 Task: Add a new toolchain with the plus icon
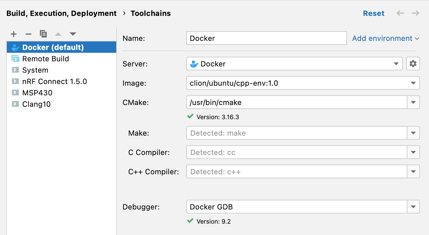coord(13,34)
